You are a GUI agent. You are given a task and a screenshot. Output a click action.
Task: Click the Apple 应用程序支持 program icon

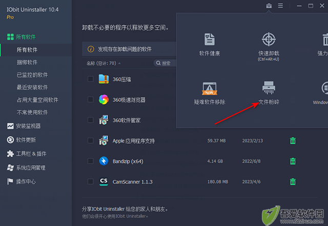104,141
